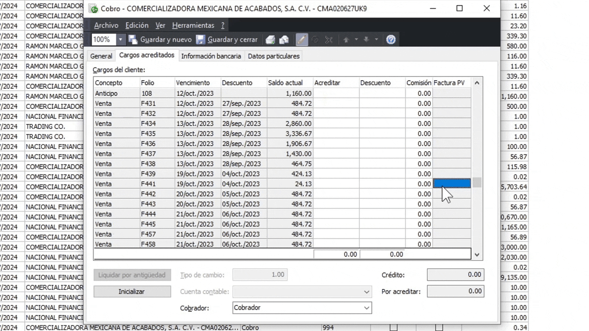This screenshot has width=589, height=331.
Task: Click saldo 1,430.00 in row F437
Action: 289,154
